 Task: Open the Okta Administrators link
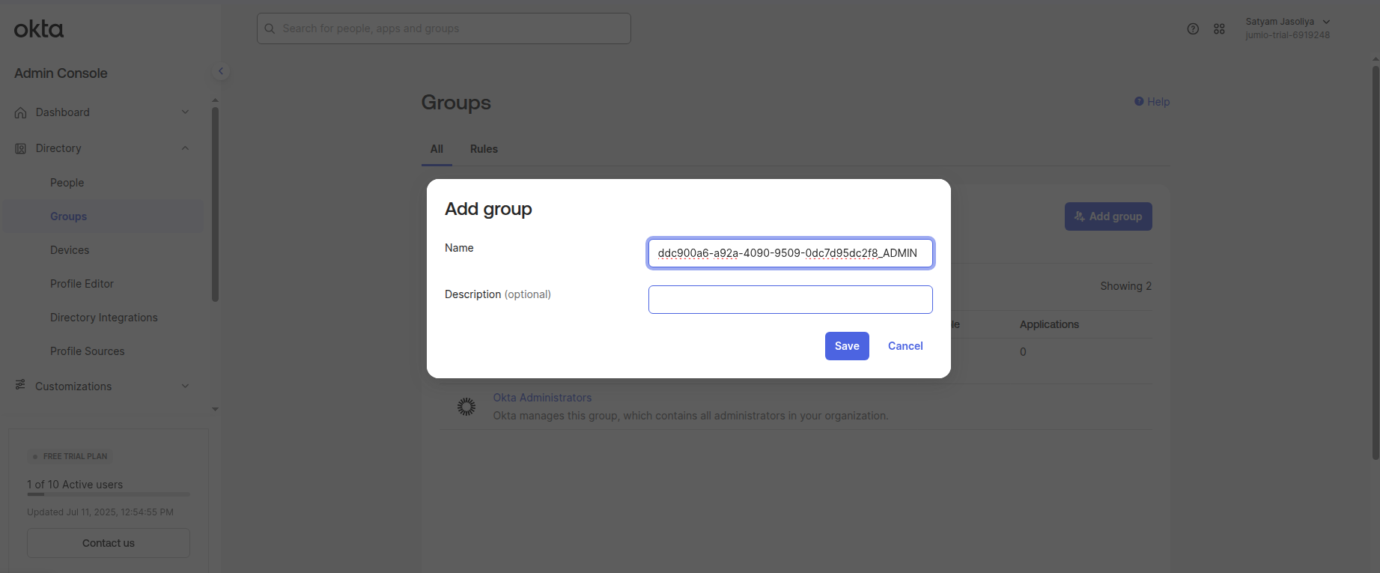pos(542,398)
